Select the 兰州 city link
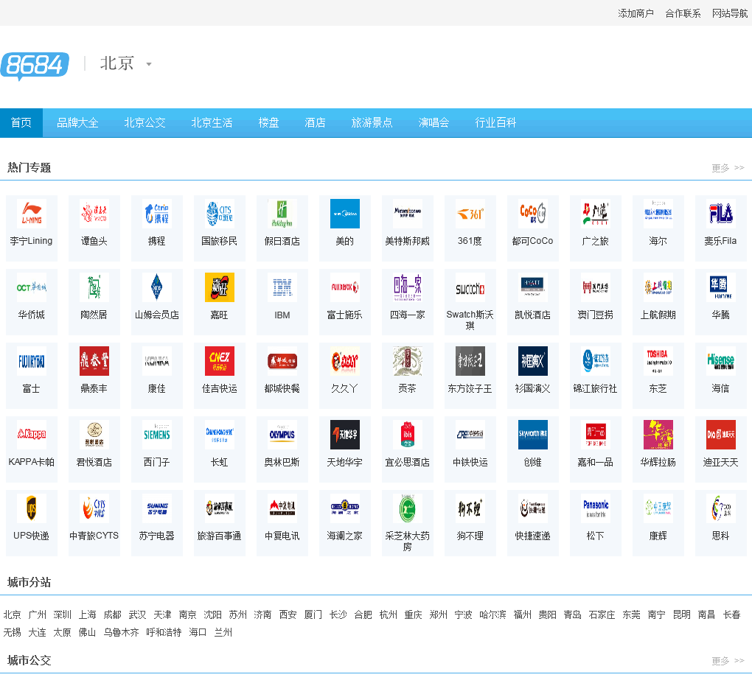Screen dimensions: 752x683 pos(223,632)
